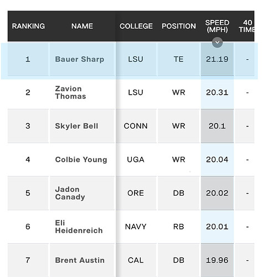Sort table by Ranking header
262x277 pixels.
[x=28, y=26]
